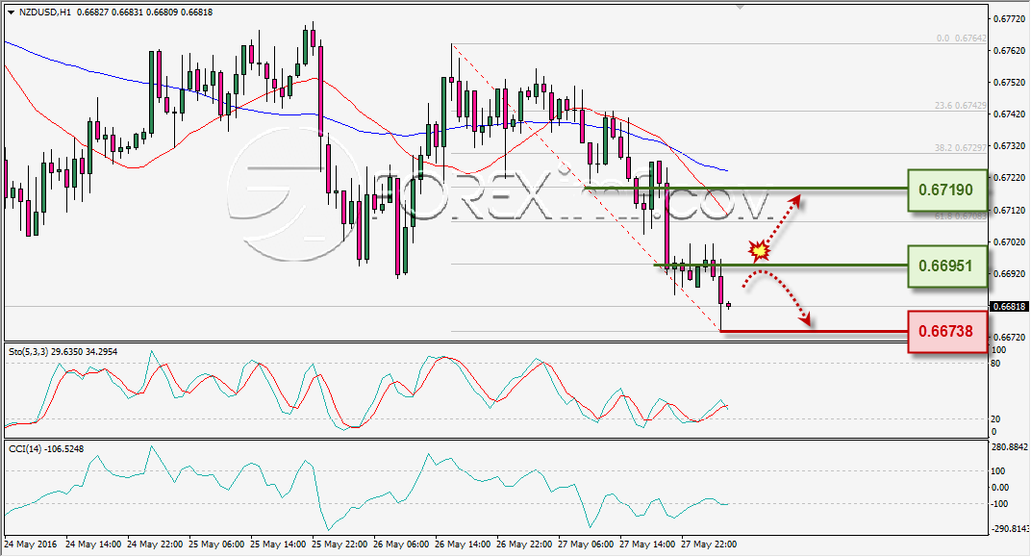The height and width of the screenshot is (557, 1031).
Task: Click the green 0.66951 level label
Action: coord(947,266)
